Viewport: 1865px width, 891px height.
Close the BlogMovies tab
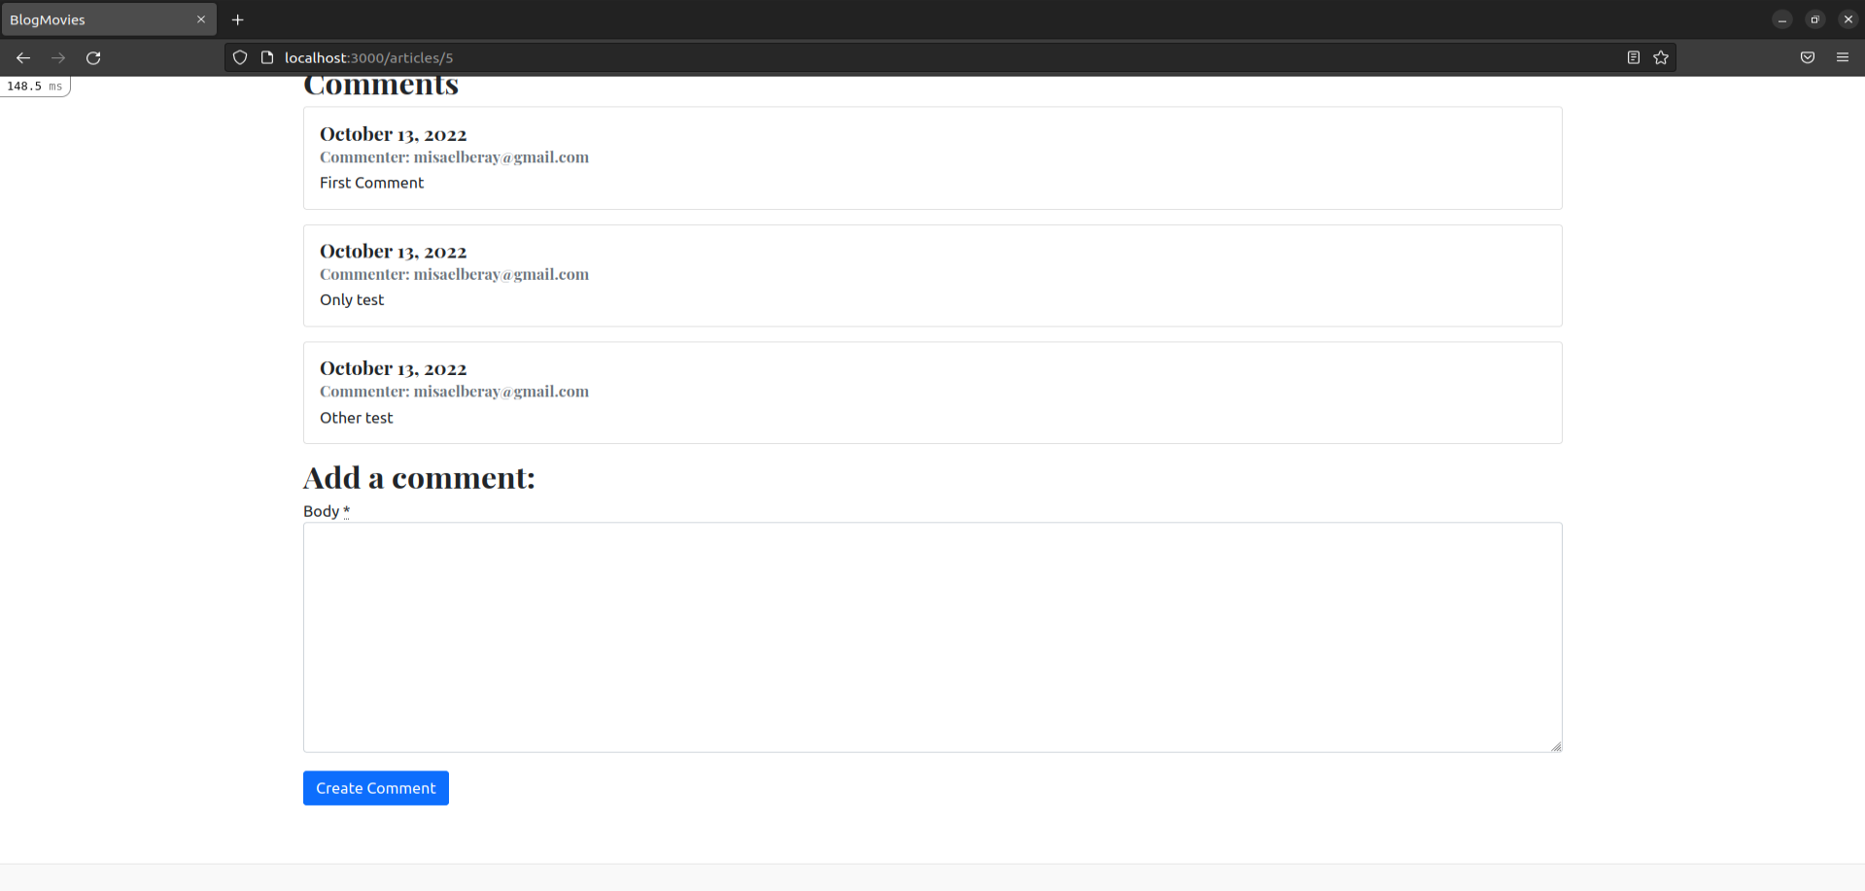pos(201,18)
